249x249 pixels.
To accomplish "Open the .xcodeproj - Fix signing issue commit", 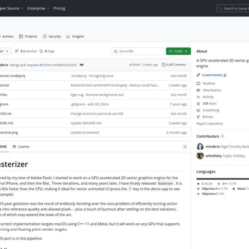I will pyautogui.click(x=92, y=76).
